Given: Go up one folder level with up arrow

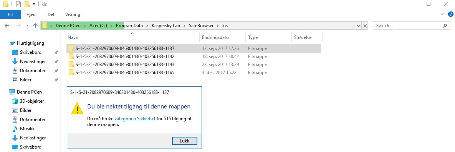Looking at the screenshot, I should click(35, 26).
